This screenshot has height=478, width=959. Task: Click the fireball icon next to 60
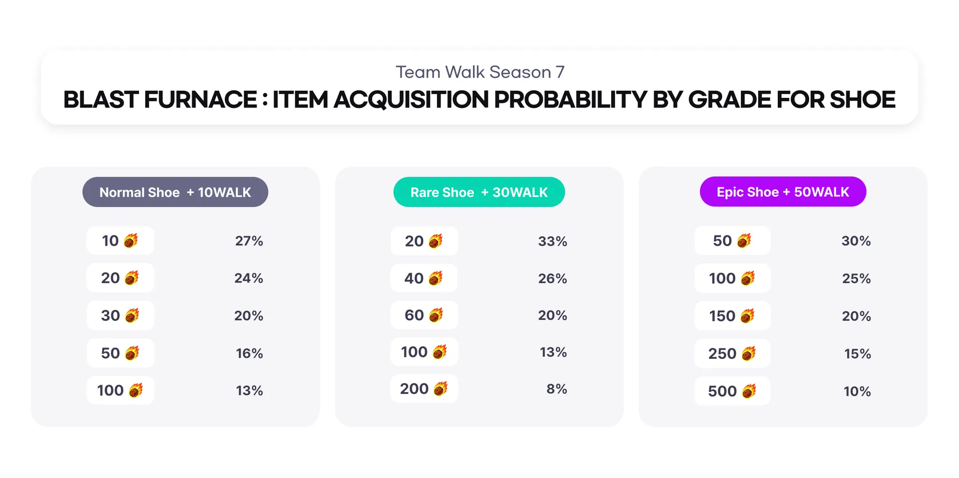point(436,315)
